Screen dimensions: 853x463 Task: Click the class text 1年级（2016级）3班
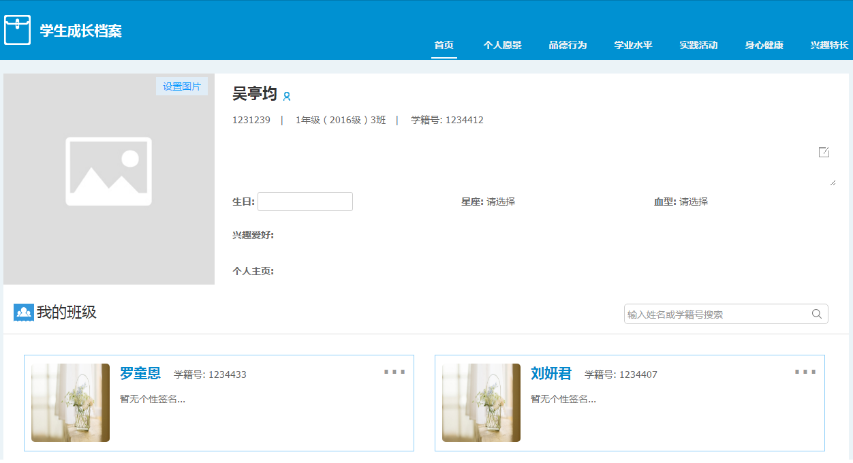tap(341, 120)
